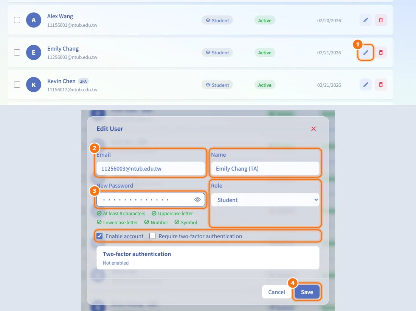Edit Alex Wang's user record

(366, 20)
